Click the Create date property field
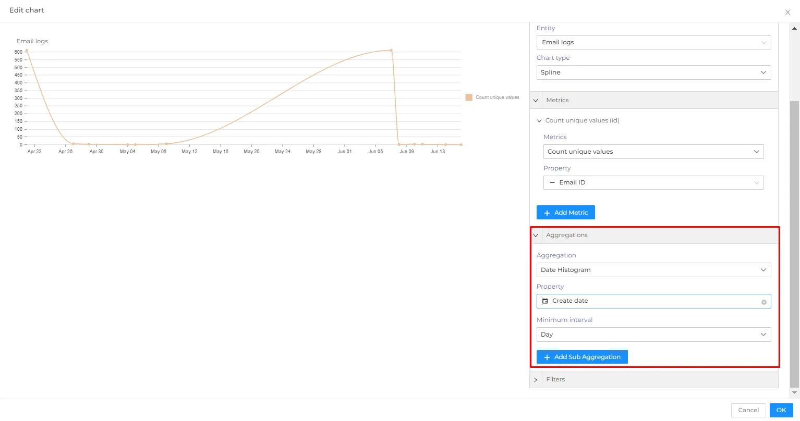800x421 pixels. (x=653, y=301)
